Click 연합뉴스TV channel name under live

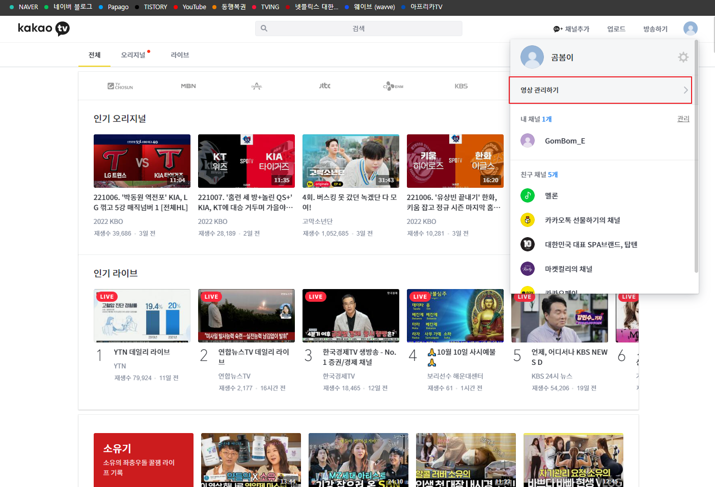pyautogui.click(x=235, y=376)
